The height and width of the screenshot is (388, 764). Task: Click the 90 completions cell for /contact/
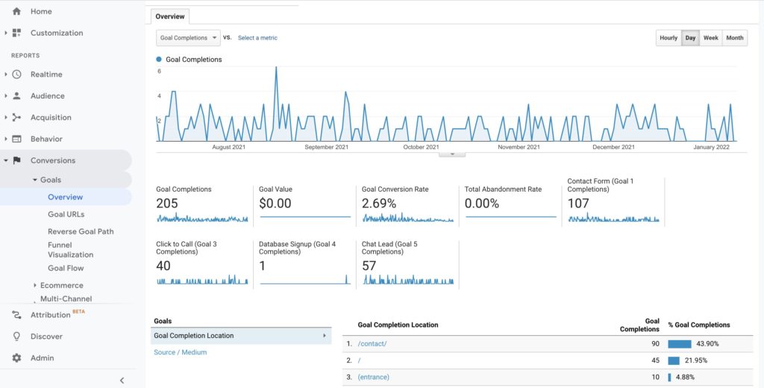655,344
